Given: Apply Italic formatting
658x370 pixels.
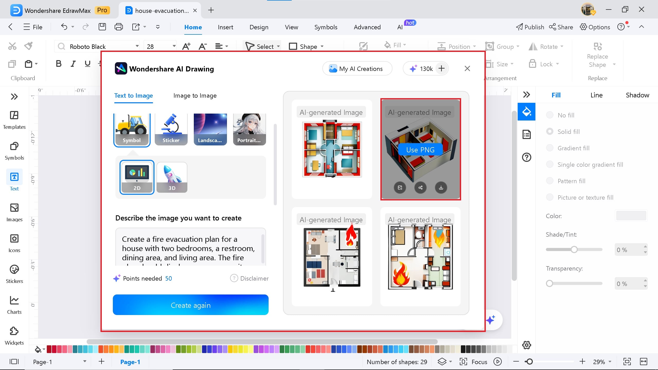Looking at the screenshot, I should click(x=73, y=64).
